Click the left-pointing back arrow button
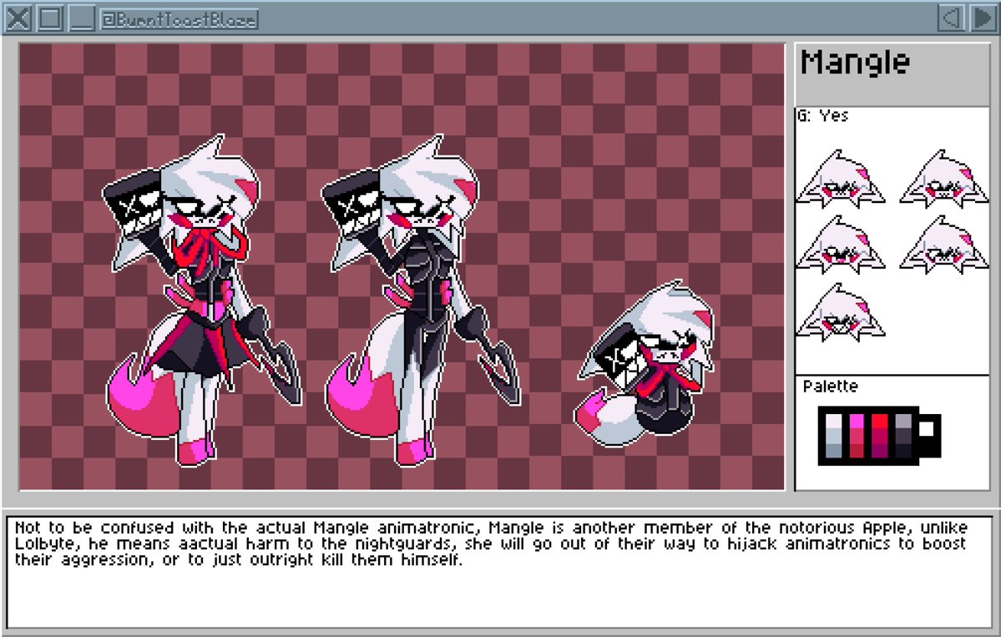1001x637 pixels. coord(951,18)
